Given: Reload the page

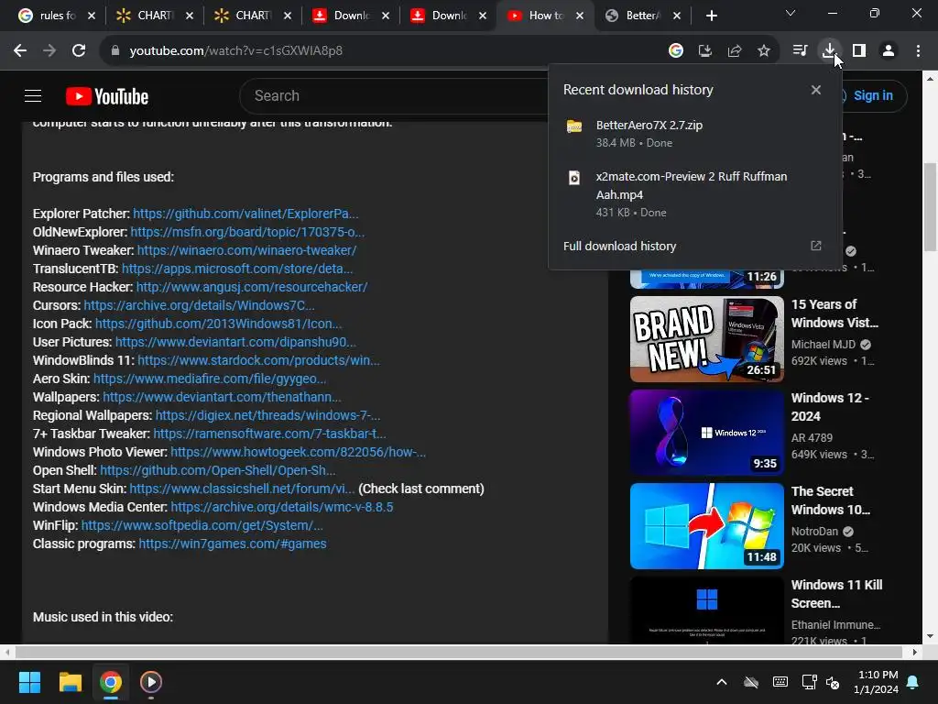Looking at the screenshot, I should (79, 51).
